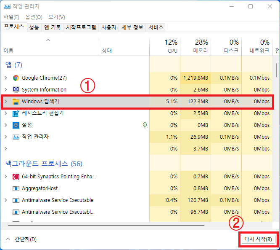Open the 파일(F) menu
The height and width of the screenshot is (250, 280).
11,17
